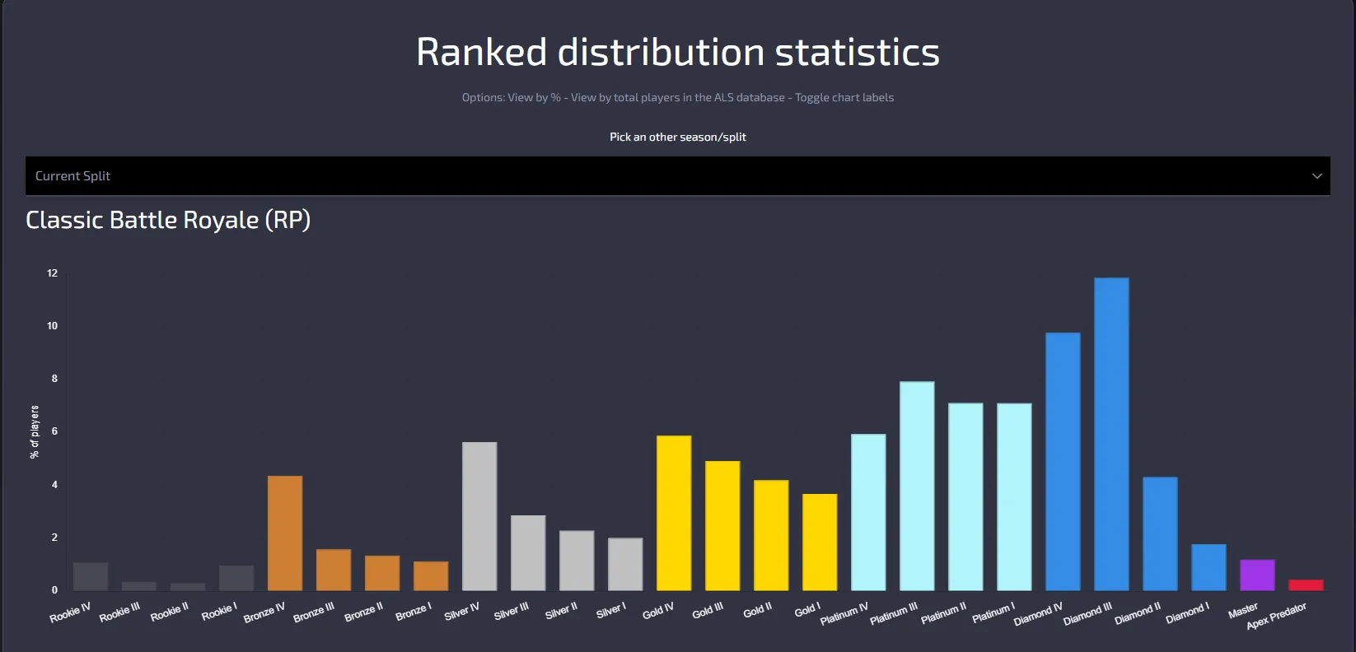Viewport: 1356px width, 652px height.
Task: Click the Platinum I bar
Action: pos(1014,496)
